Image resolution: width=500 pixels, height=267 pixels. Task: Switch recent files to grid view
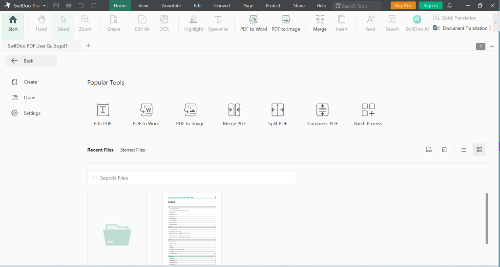tap(479, 150)
